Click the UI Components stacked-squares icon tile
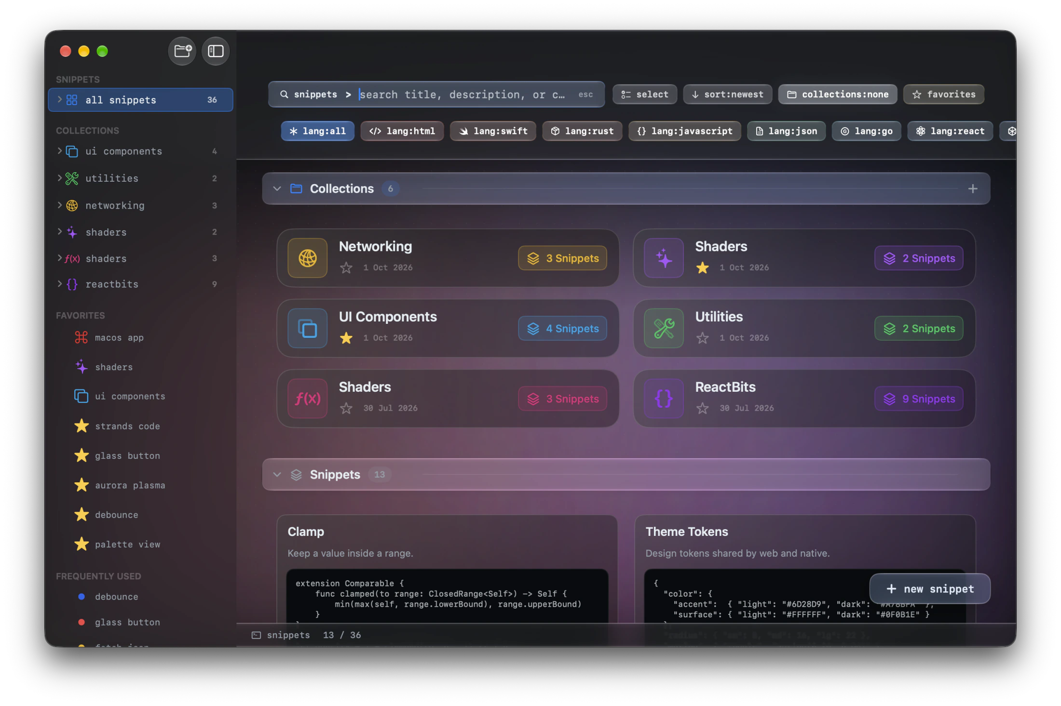 click(x=308, y=328)
